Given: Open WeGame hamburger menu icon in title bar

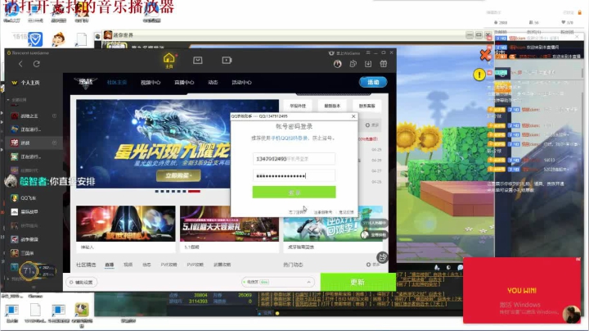Looking at the screenshot, I should (x=368, y=52).
